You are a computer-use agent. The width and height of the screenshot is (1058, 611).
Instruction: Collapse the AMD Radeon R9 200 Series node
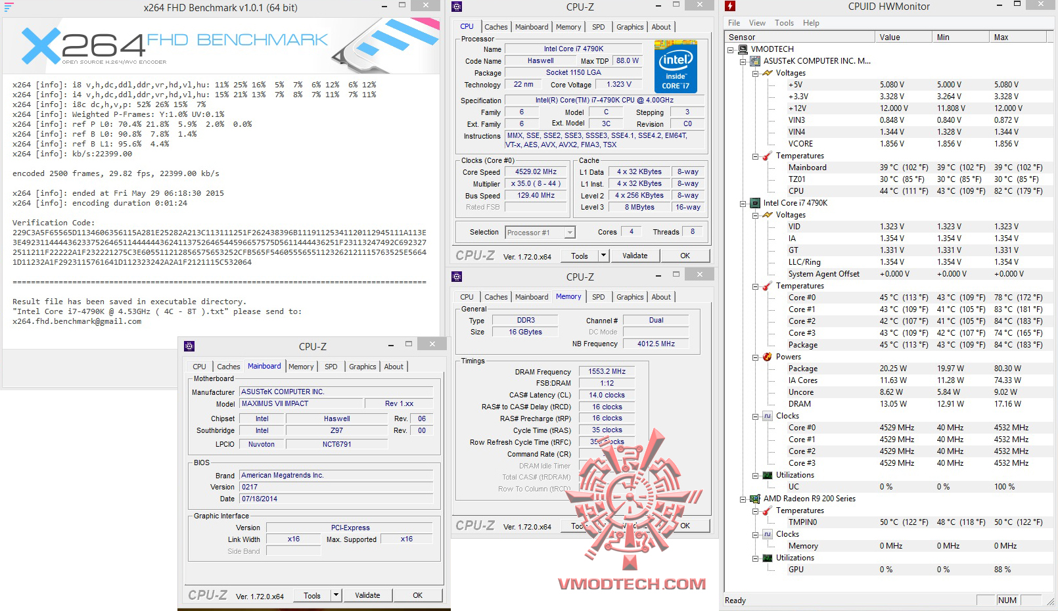point(743,499)
